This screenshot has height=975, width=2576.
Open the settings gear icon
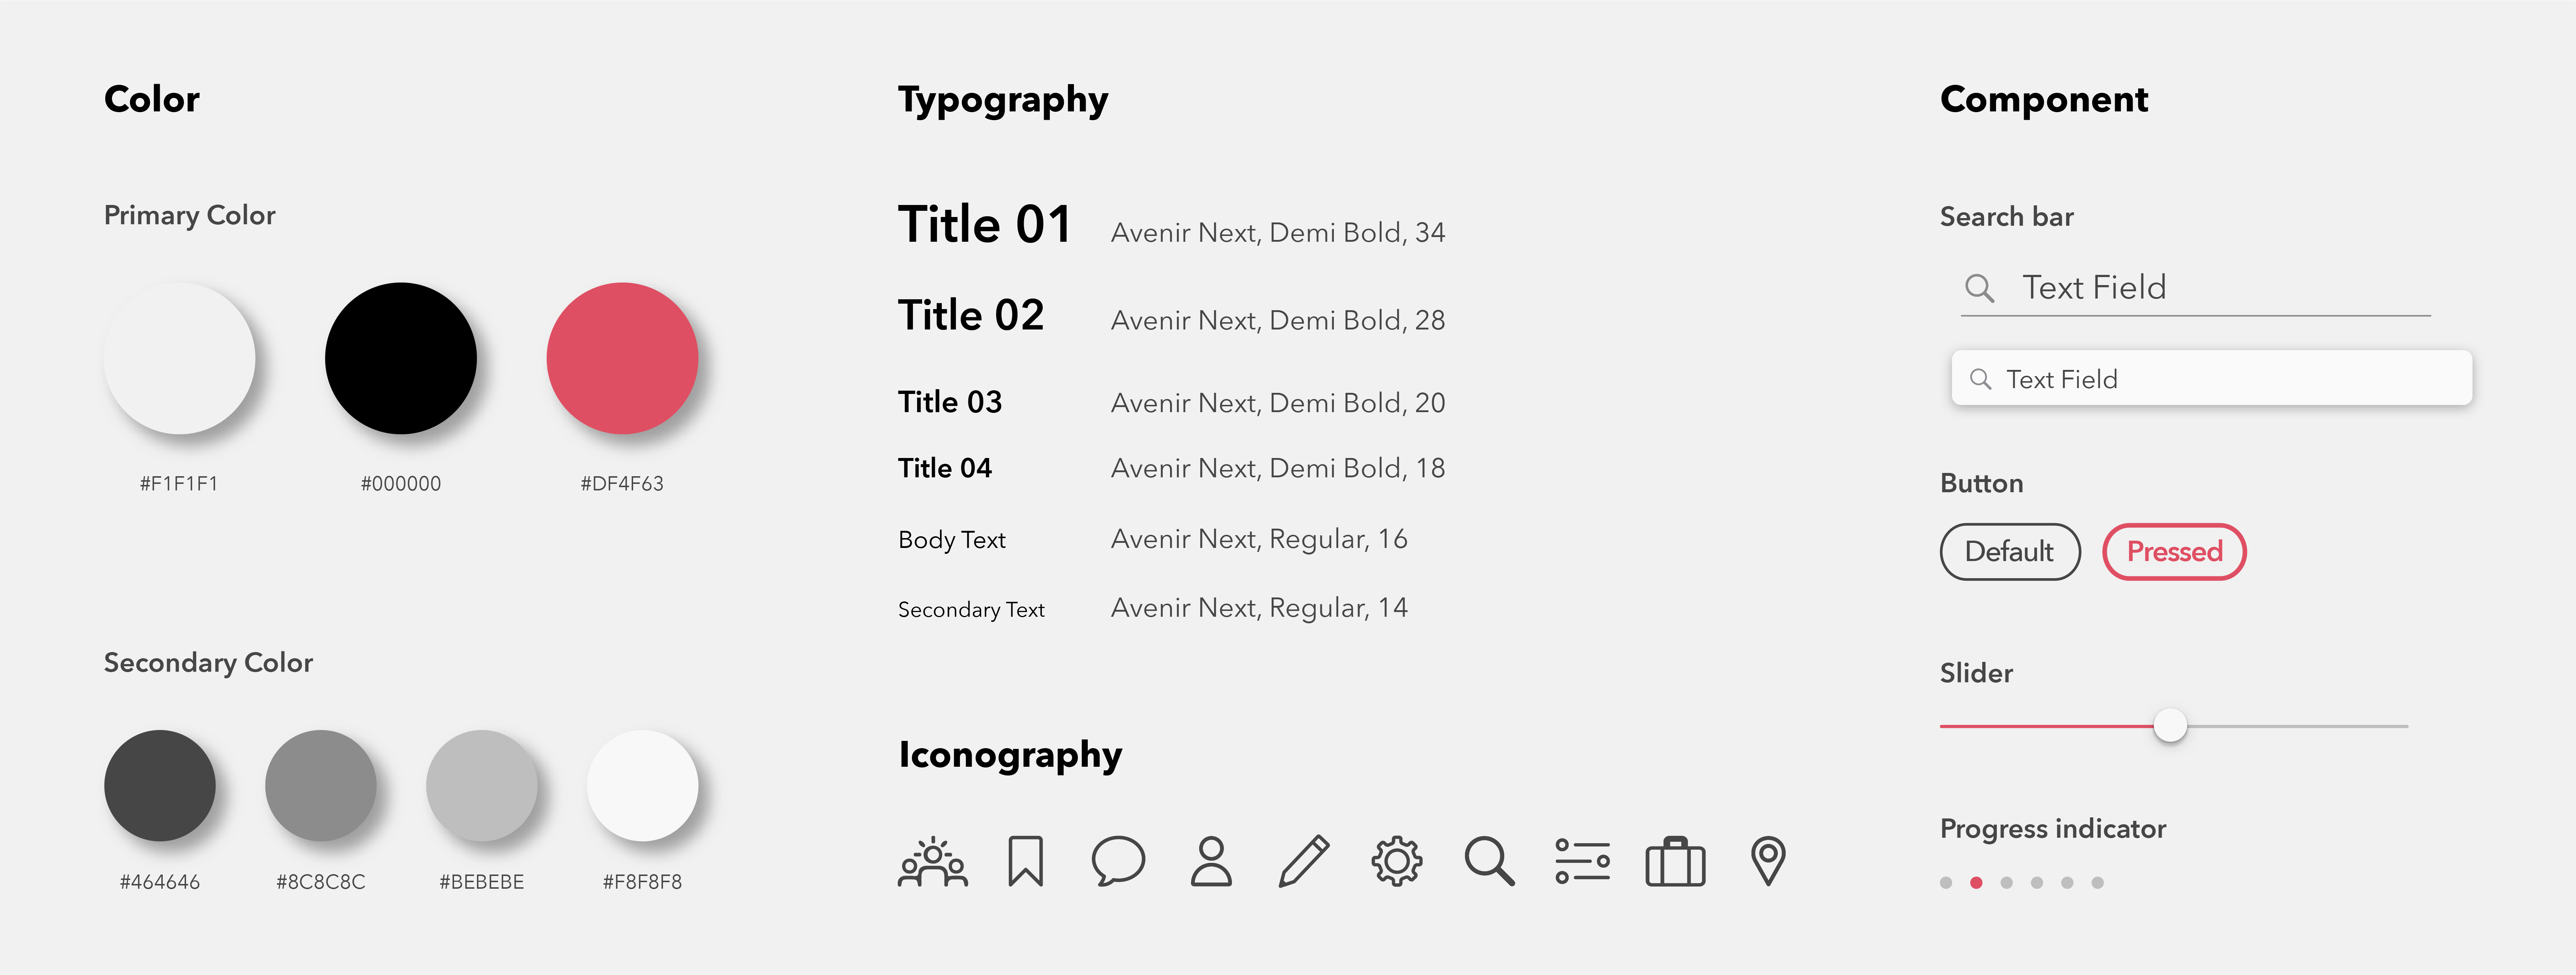point(1397,861)
